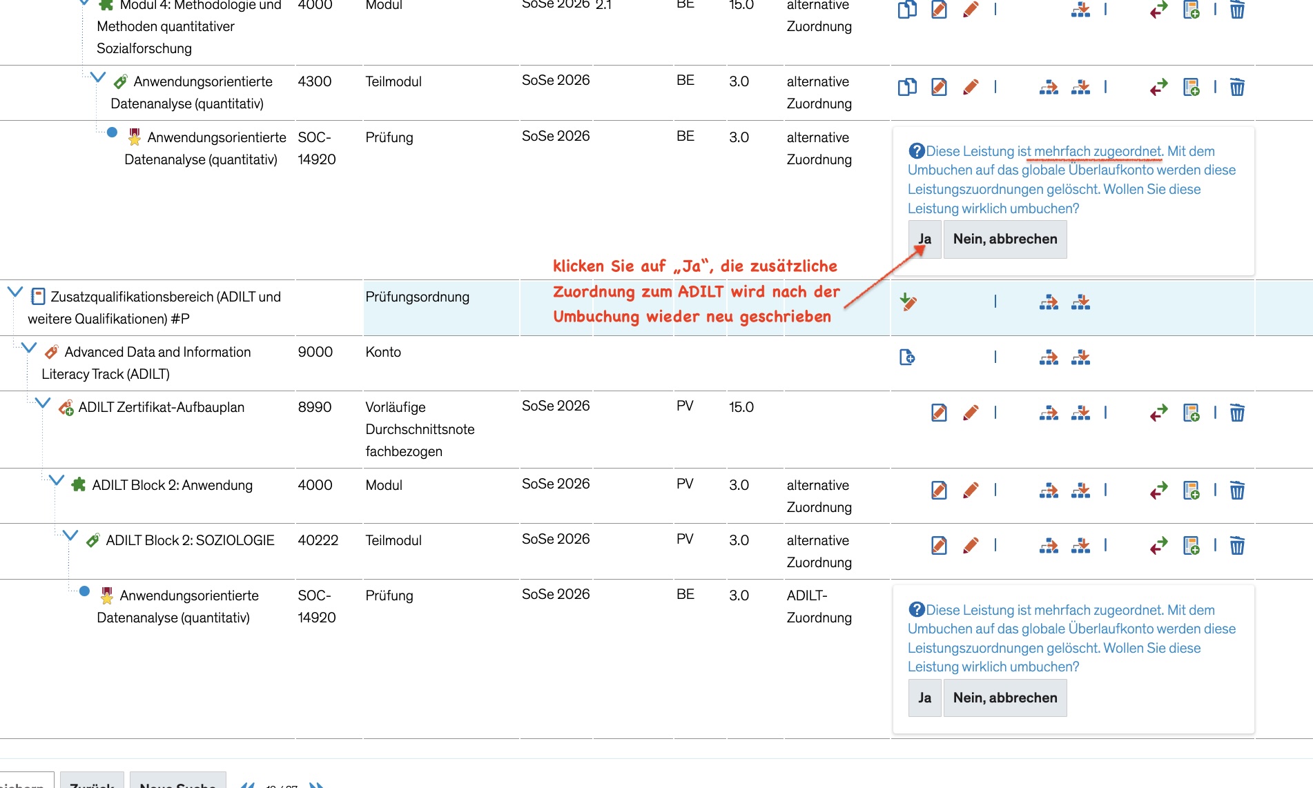Viewport: 1313px width, 788px height.
Task: Open the document-edit icon in the Teilmodul 4300 row
Action: (939, 87)
